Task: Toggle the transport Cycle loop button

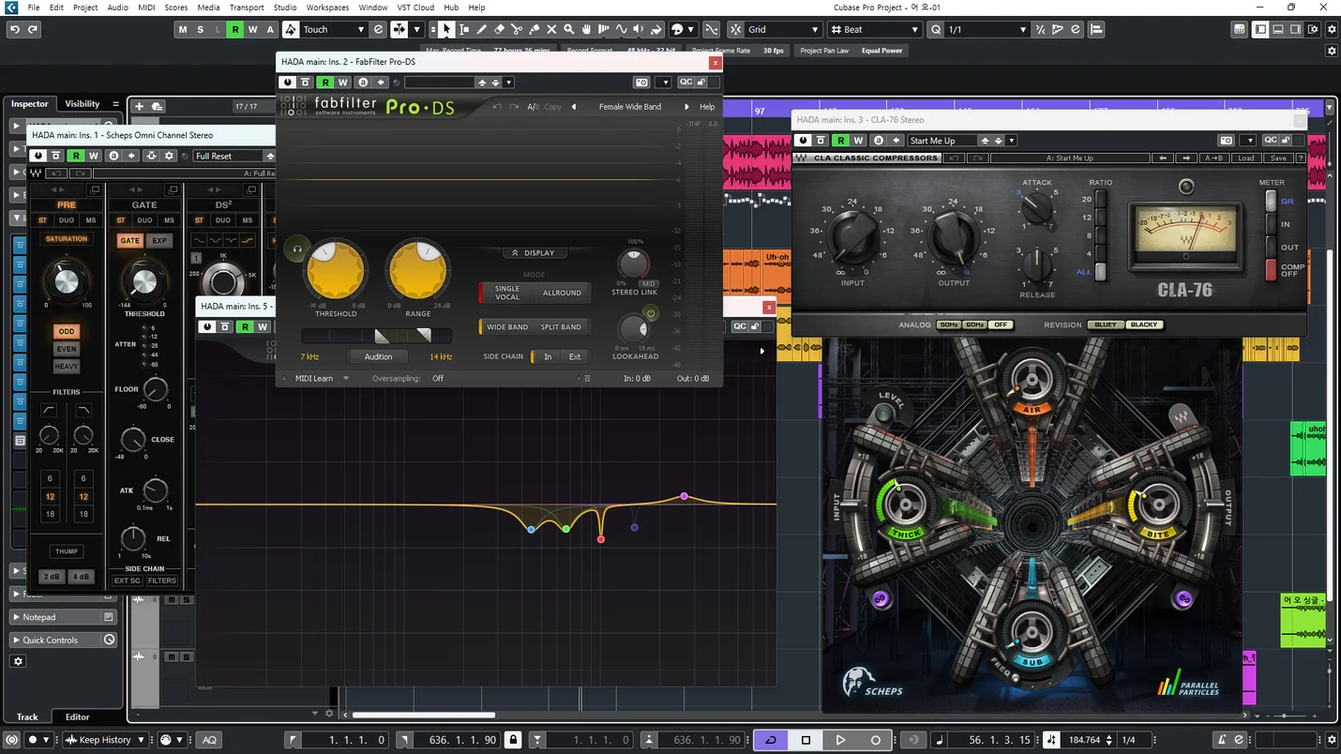Action: [771, 740]
